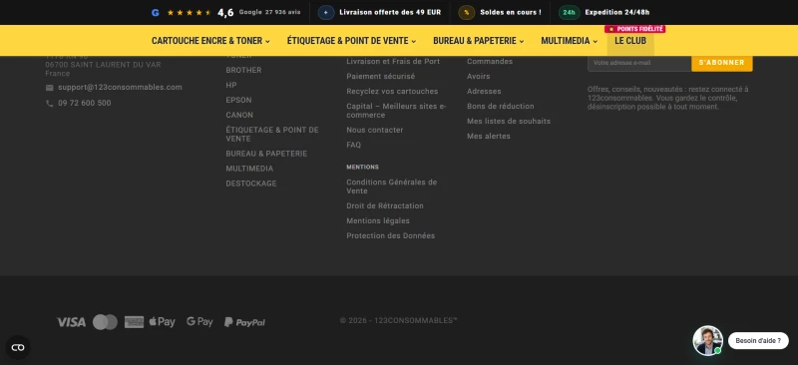Expand Étiquetage & Point de Vente menu
The width and height of the screenshot is (798, 365).
click(351, 41)
